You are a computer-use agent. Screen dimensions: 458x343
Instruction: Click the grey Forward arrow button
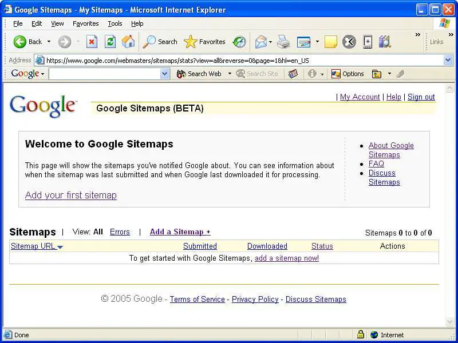[65, 42]
